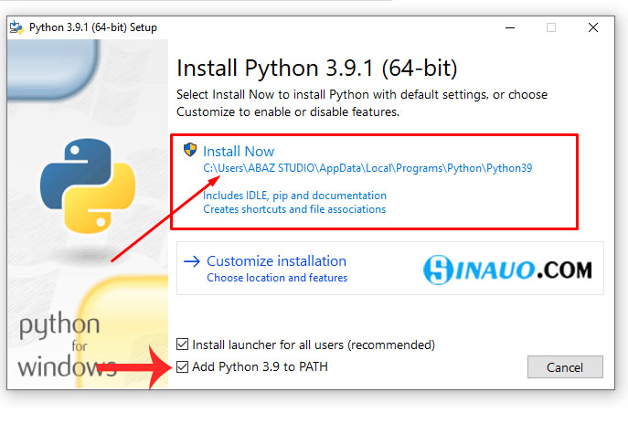Click the Cancel button
The width and height of the screenshot is (628, 424).
pyautogui.click(x=565, y=366)
